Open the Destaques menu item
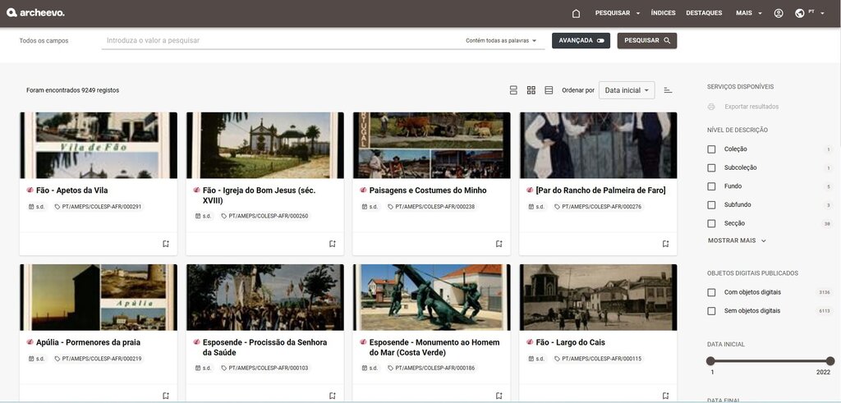Screen dimensions: 841x403 point(704,13)
